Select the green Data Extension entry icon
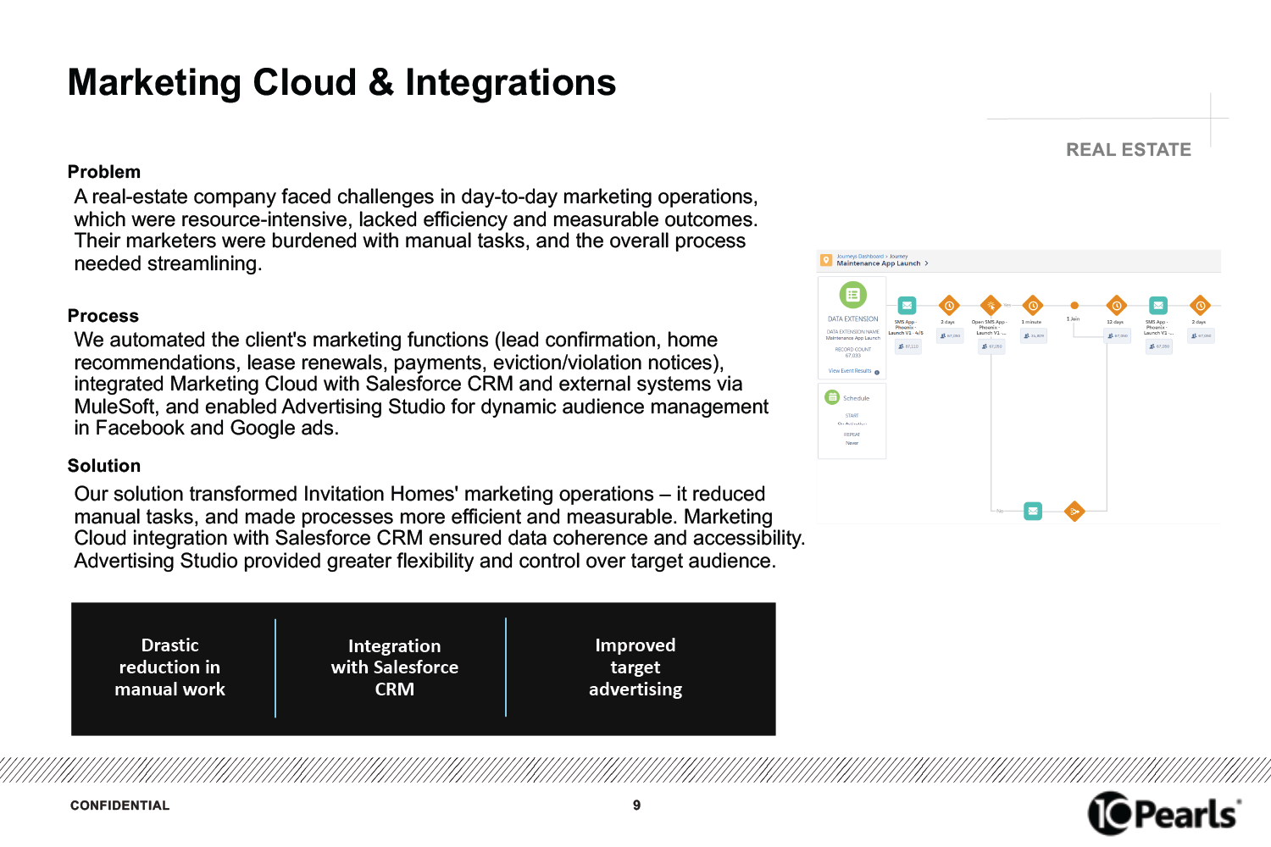Screen dimensions: 1271x847 click(x=852, y=295)
